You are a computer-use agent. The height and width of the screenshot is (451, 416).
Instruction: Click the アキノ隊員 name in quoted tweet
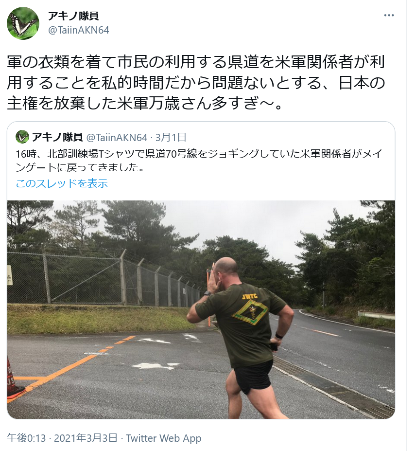pos(57,137)
